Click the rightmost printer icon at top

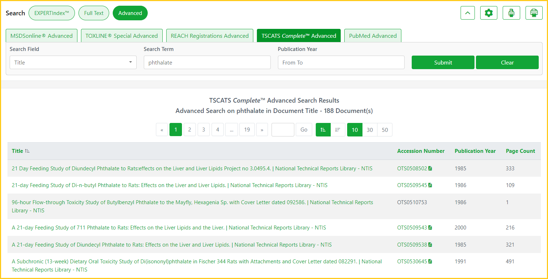pyautogui.click(x=534, y=13)
